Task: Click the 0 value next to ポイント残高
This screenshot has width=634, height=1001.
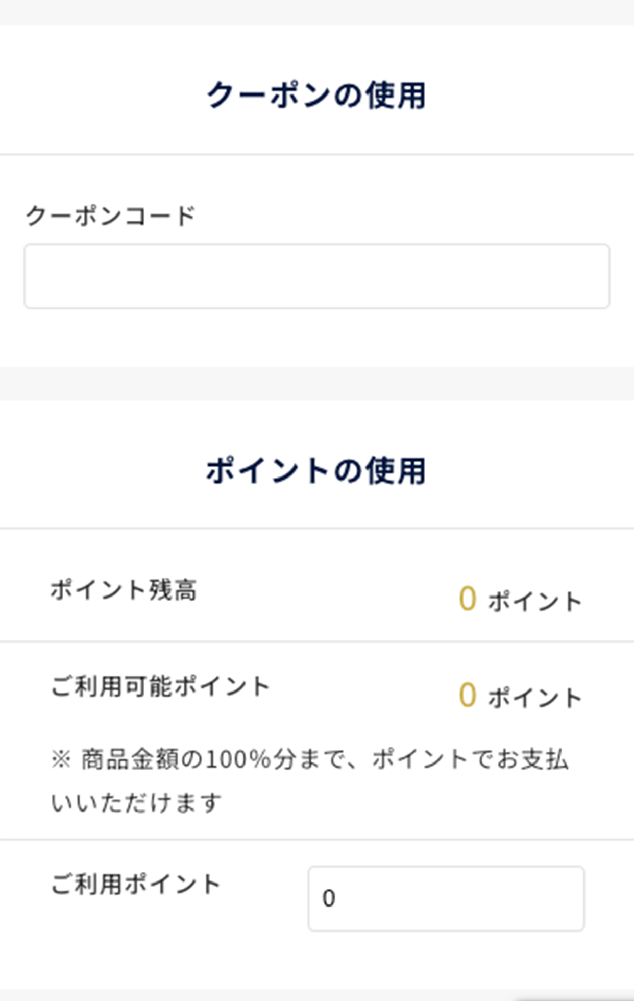Action: point(467,599)
